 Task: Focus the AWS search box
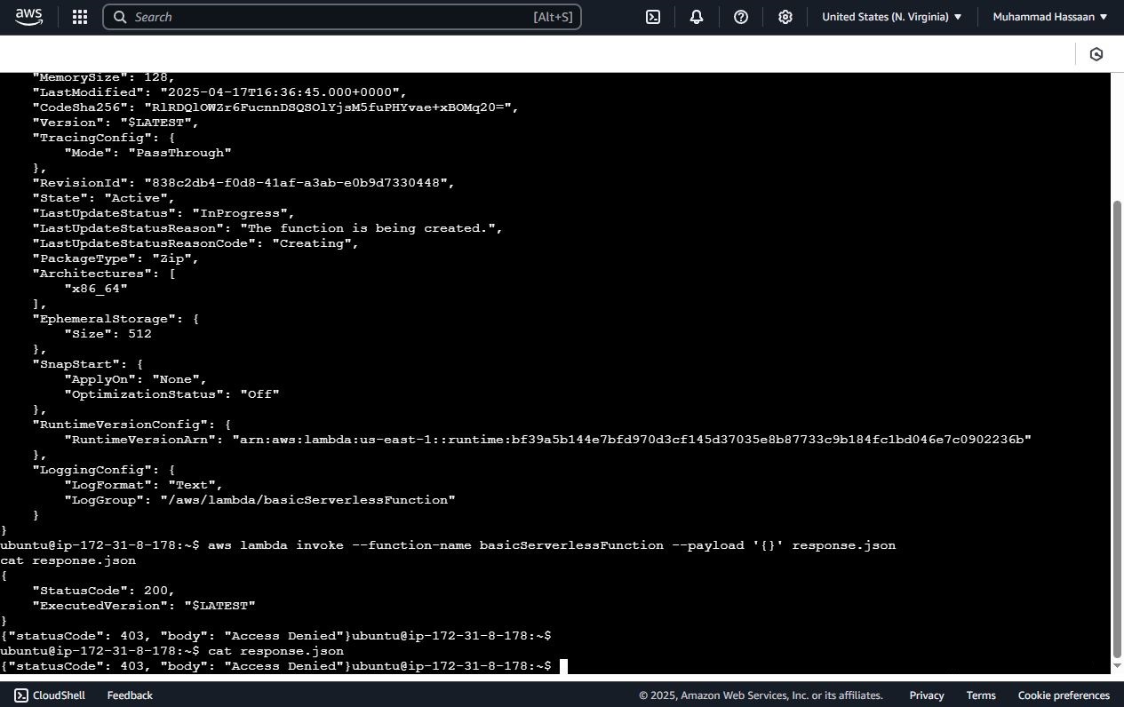[x=342, y=17]
